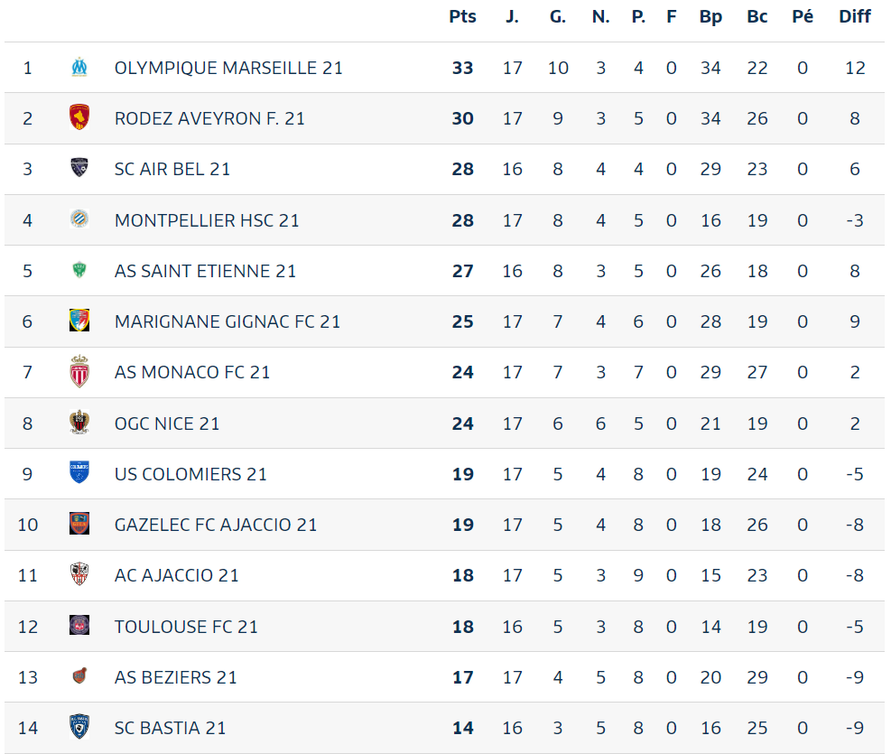Select the SC Air Bel team badge
The image size is (891, 754).
79,168
